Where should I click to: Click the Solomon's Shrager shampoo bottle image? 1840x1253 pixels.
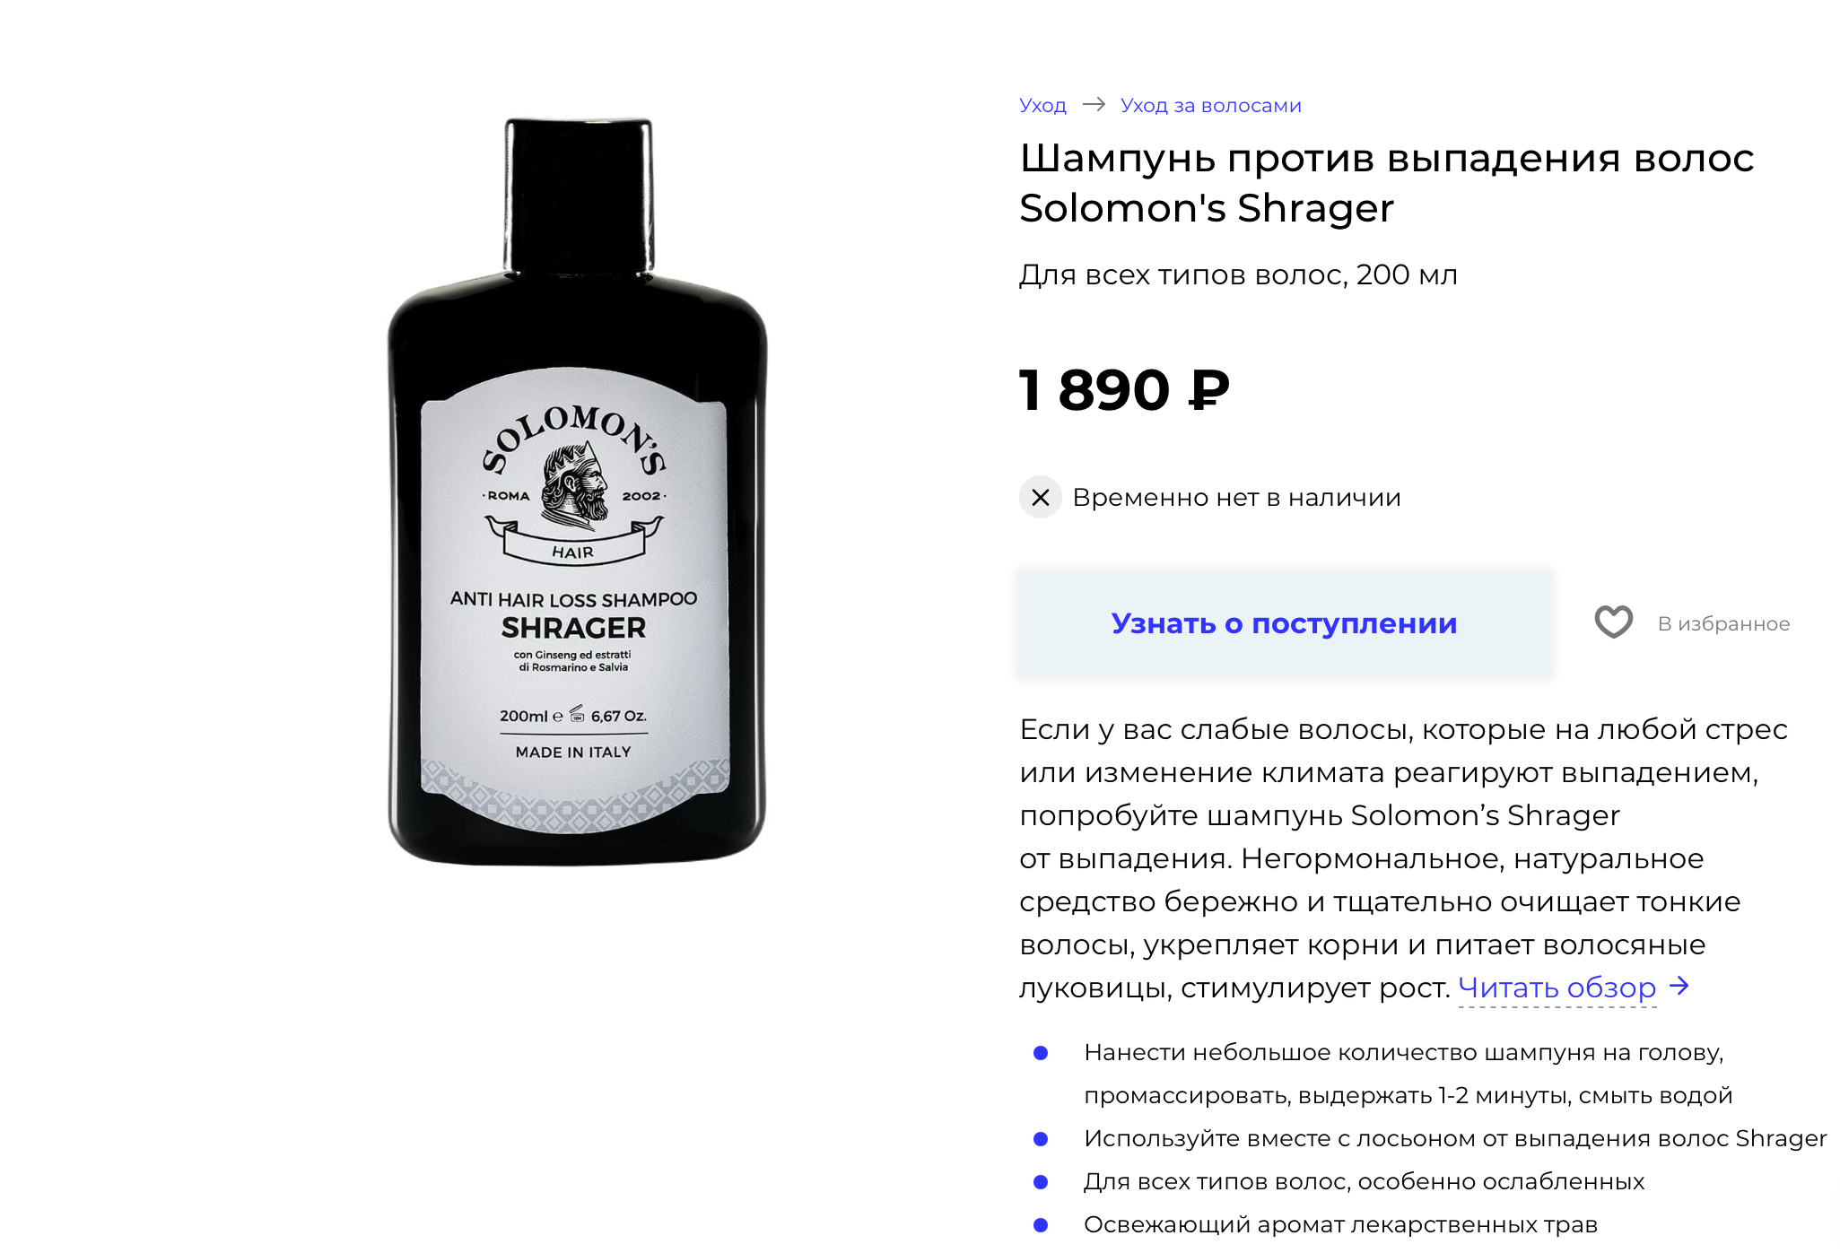tap(577, 492)
